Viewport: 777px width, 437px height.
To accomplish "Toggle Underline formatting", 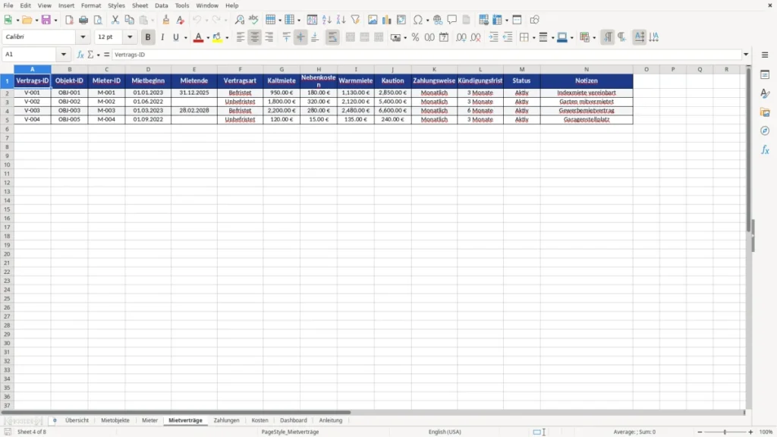I will [176, 37].
